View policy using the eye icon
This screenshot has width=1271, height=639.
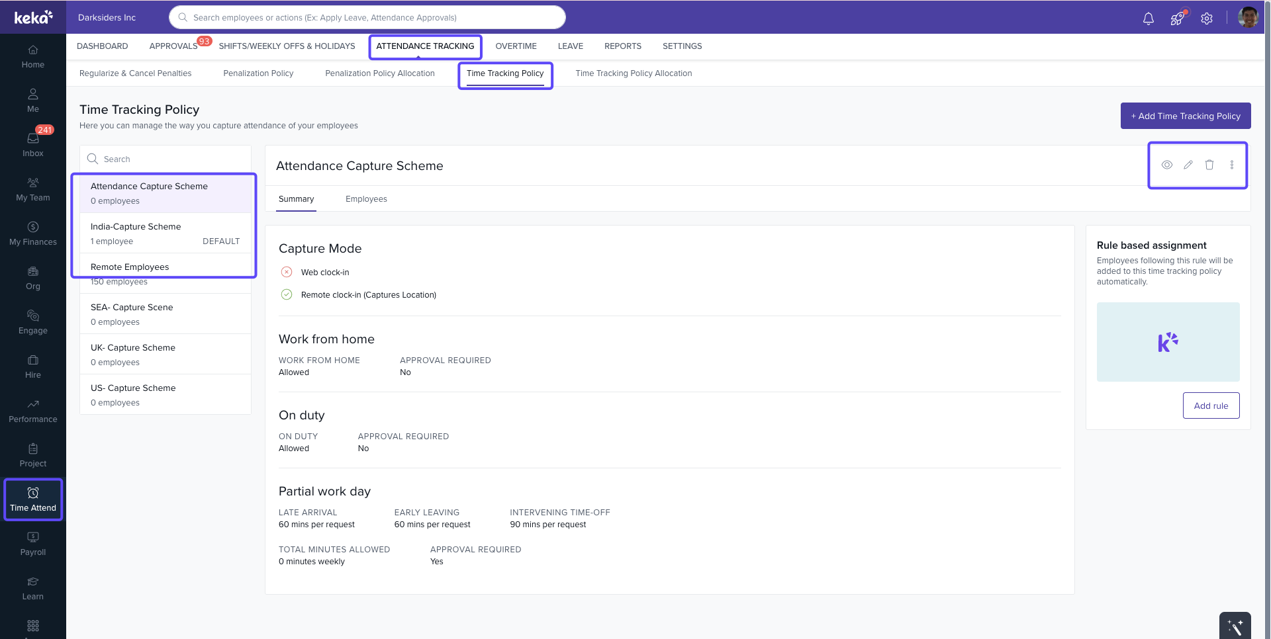(x=1167, y=165)
